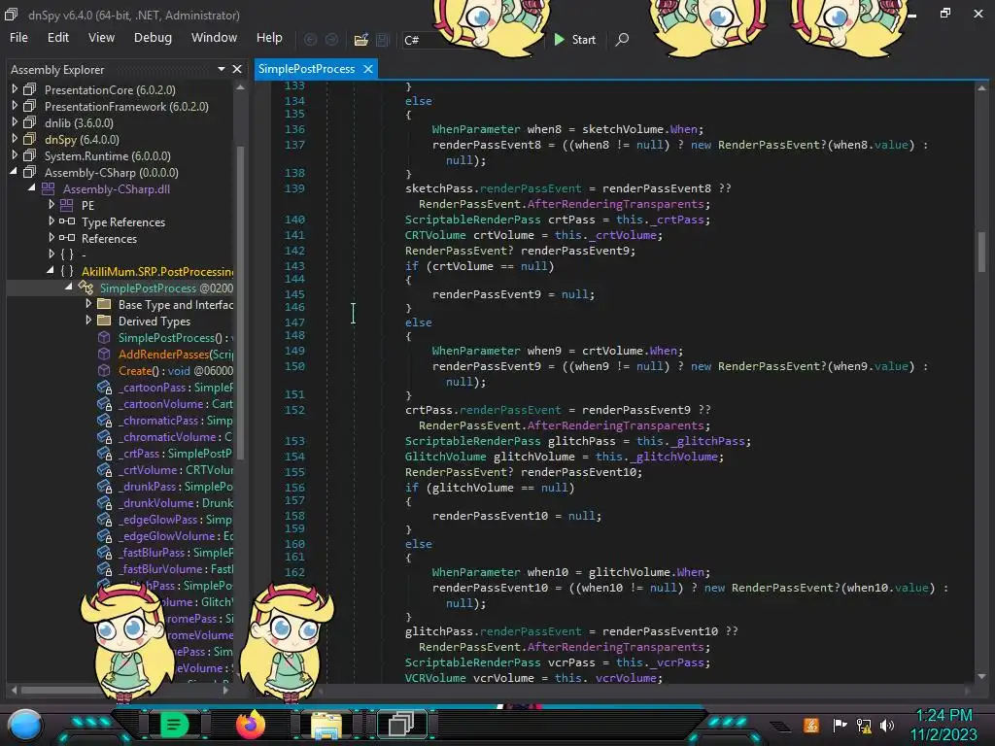Image resolution: width=995 pixels, height=746 pixels.
Task: Click the References node icon
Action: click(x=67, y=238)
